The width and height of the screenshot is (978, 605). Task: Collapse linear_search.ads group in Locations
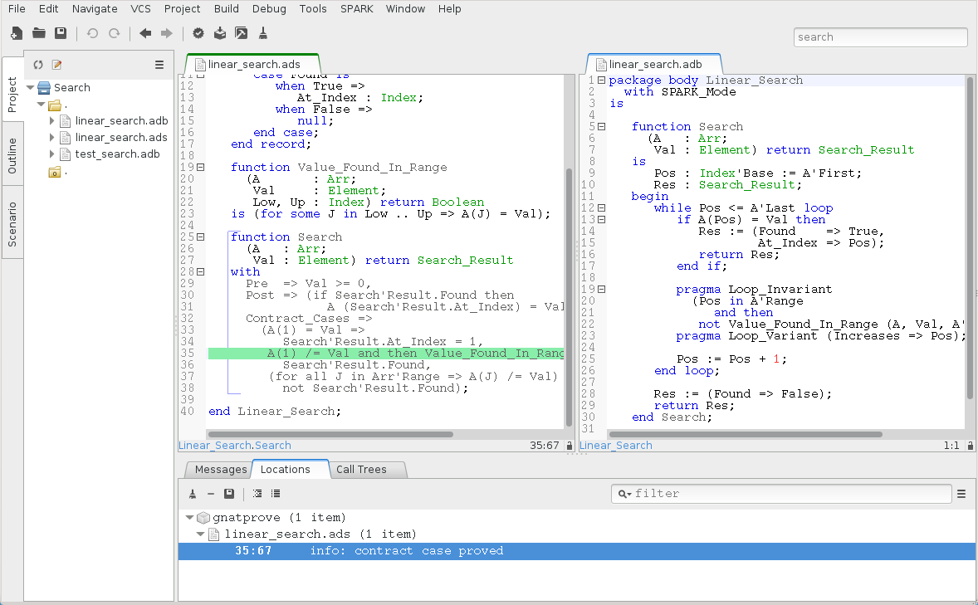[x=200, y=534]
